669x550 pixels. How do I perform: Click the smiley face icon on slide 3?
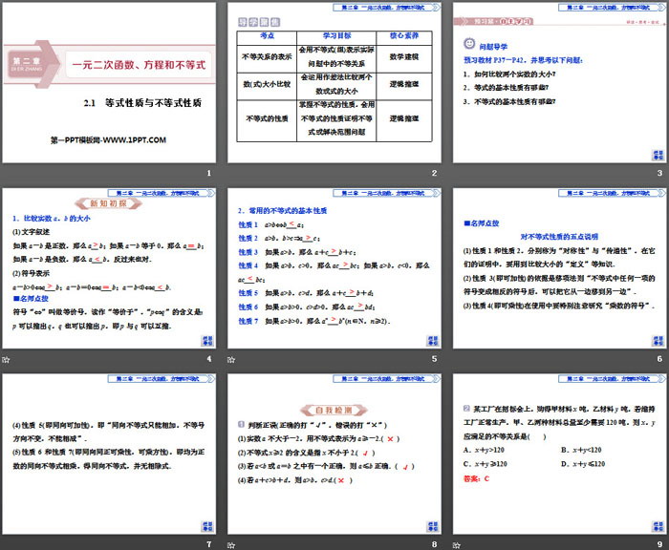pos(469,44)
